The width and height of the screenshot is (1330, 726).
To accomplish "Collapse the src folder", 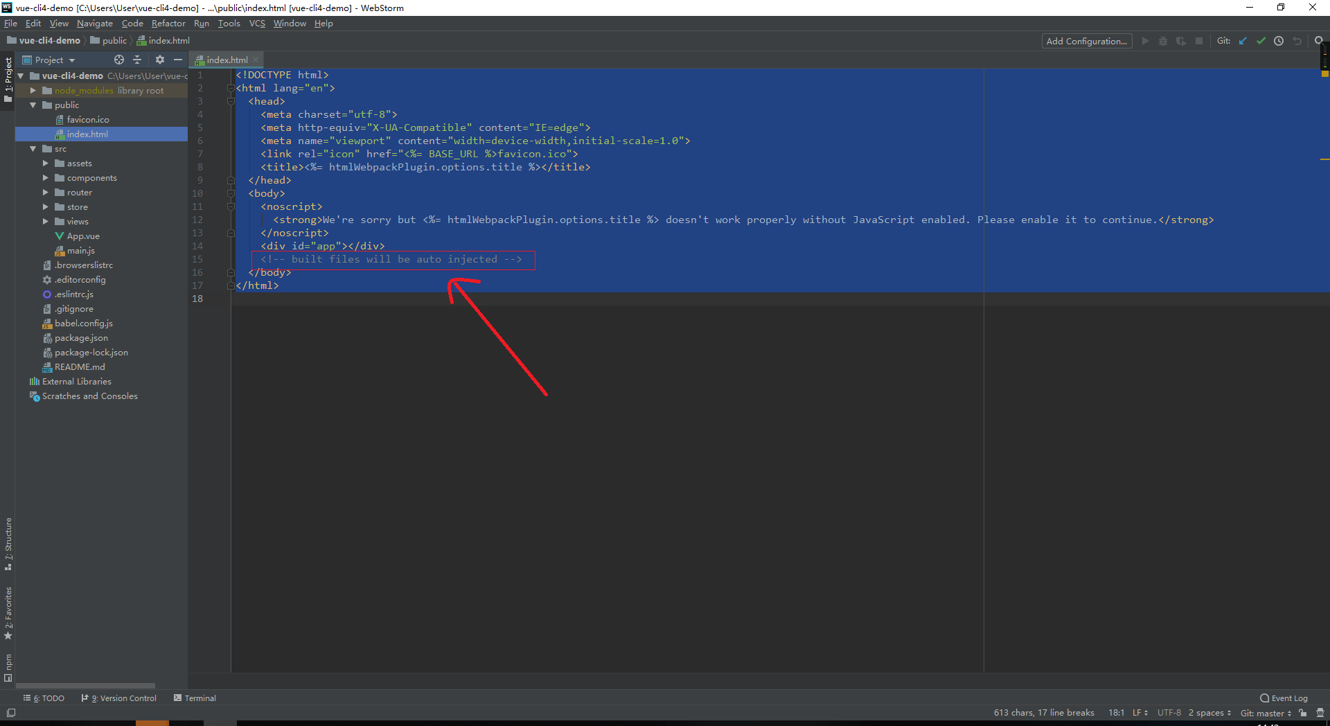I will (33, 148).
